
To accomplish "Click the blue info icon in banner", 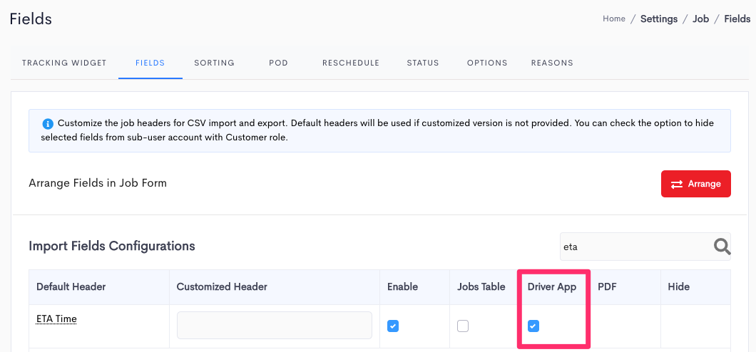I will (x=48, y=123).
